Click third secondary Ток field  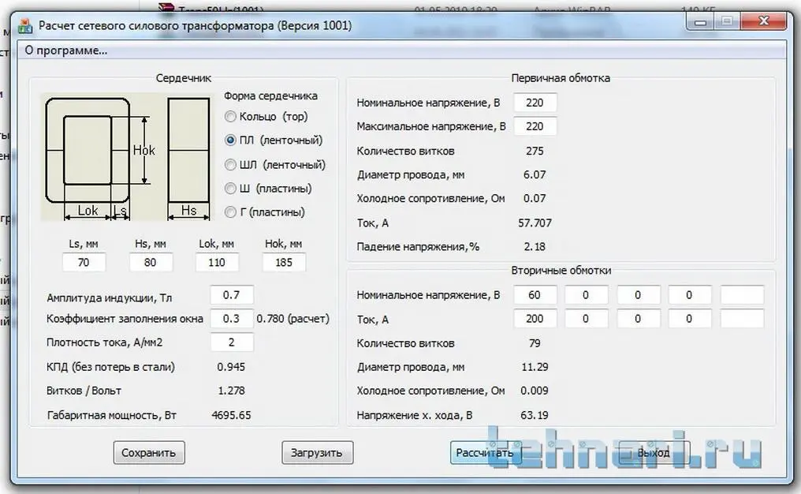638,319
